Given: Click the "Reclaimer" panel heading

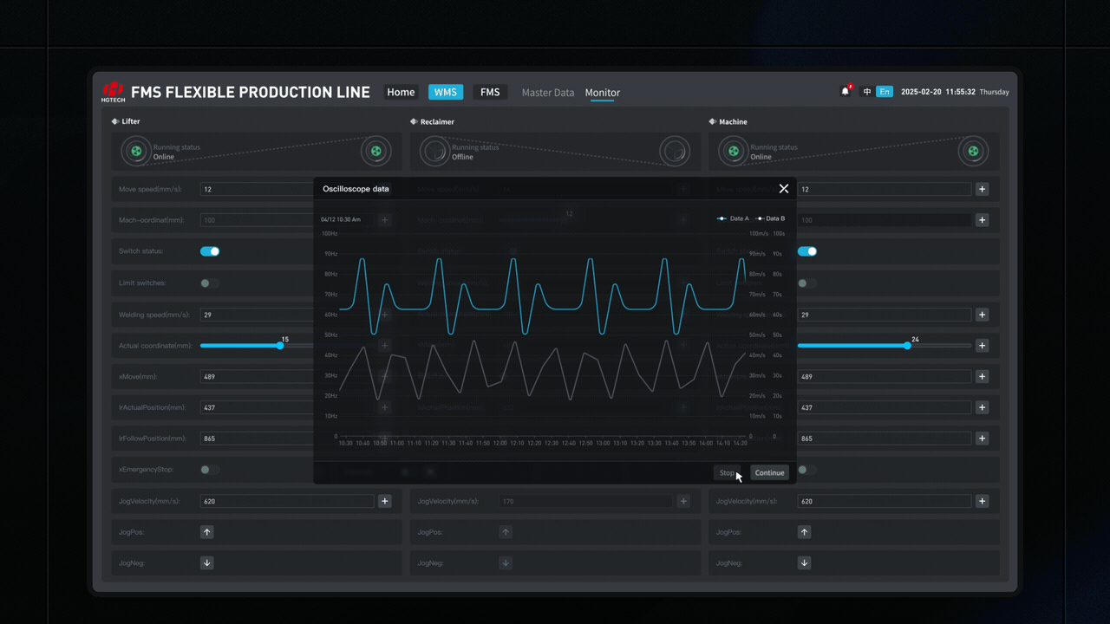Looking at the screenshot, I should [x=437, y=122].
